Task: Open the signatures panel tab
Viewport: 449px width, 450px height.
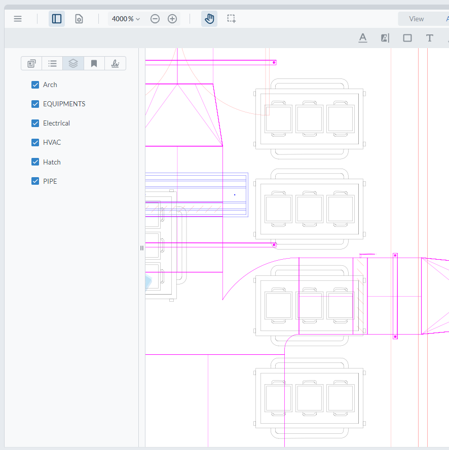Action: click(x=115, y=63)
